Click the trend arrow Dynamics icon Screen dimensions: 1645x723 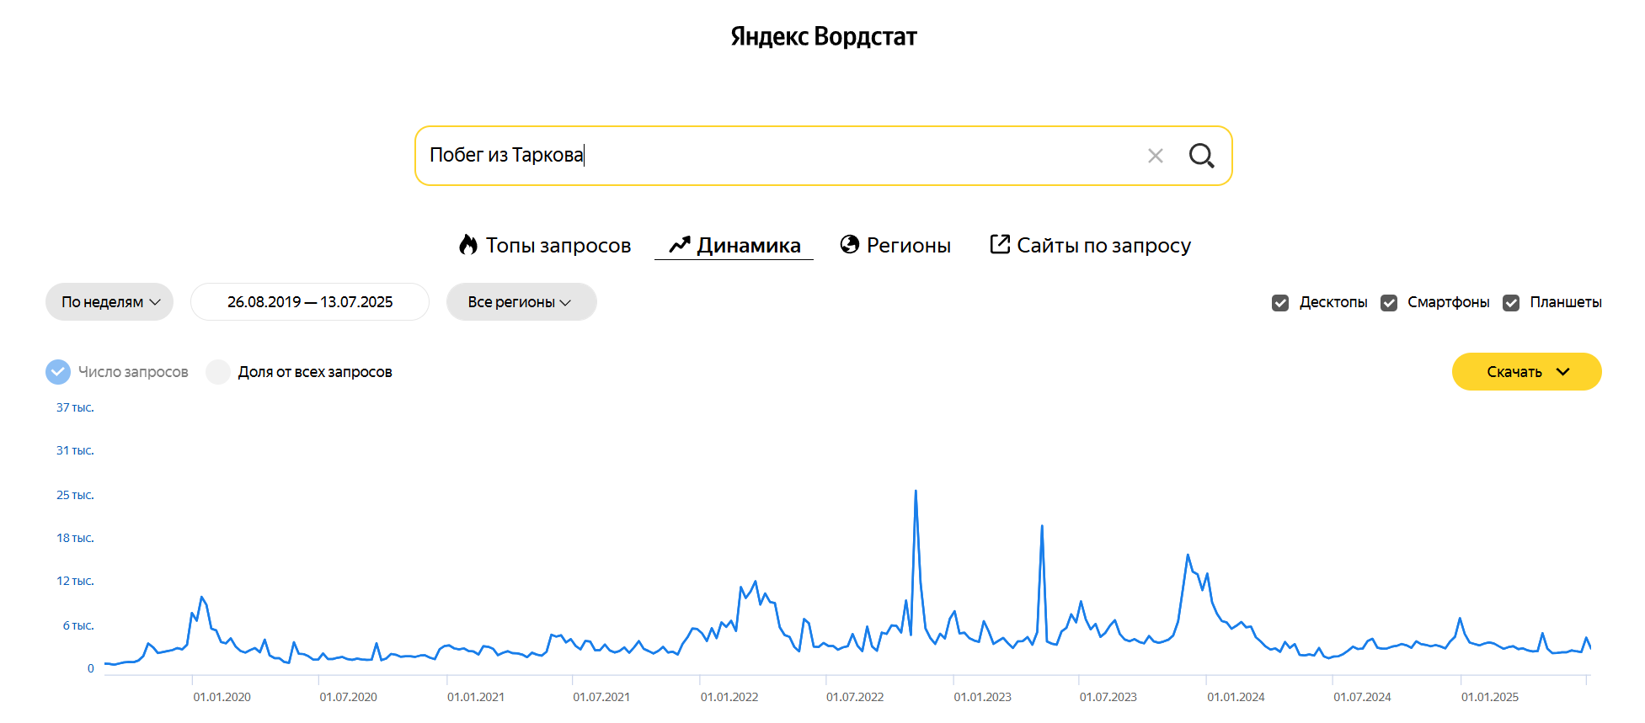680,245
